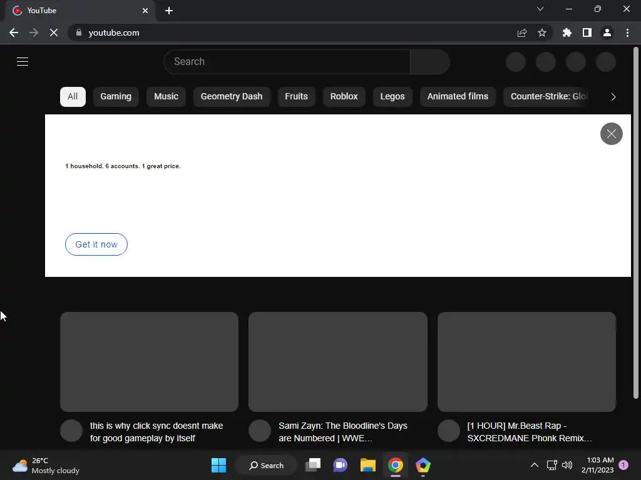Switch to Chrome on taskbar

[x=396, y=465]
